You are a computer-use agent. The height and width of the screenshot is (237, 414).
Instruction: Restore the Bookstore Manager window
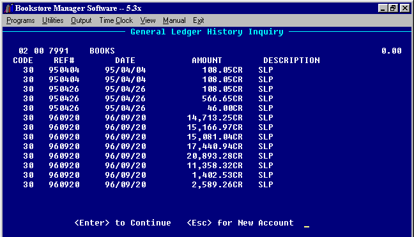click(x=393, y=8)
